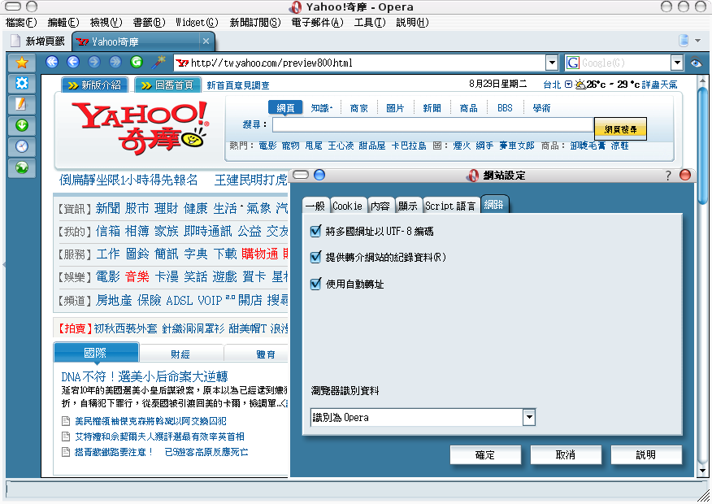The width and height of the screenshot is (712, 504).
Task: Open the History clock panel in sidebar
Action: pos(21,146)
